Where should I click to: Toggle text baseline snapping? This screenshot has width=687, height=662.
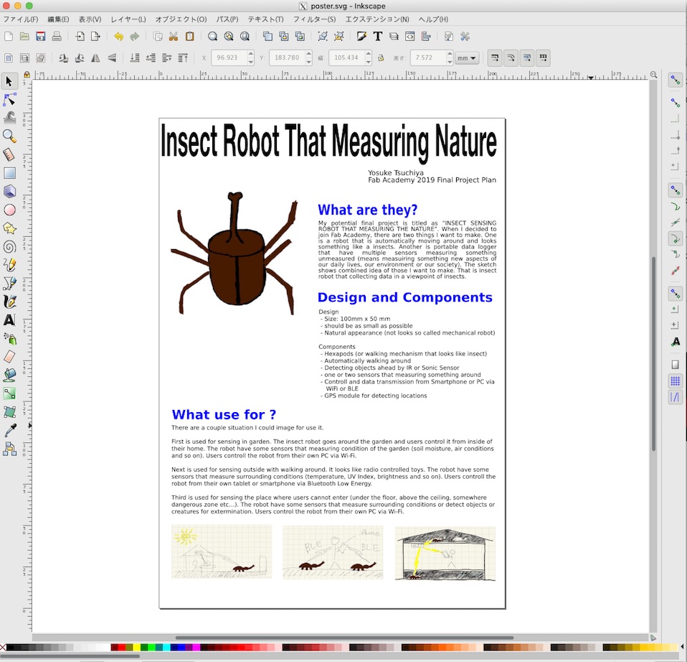[x=675, y=342]
